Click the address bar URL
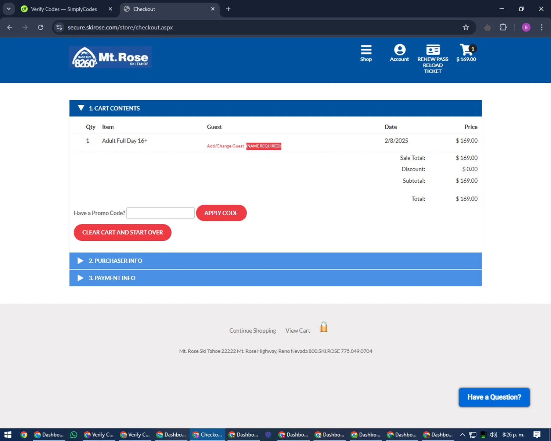The height and width of the screenshot is (441, 551). point(120,28)
